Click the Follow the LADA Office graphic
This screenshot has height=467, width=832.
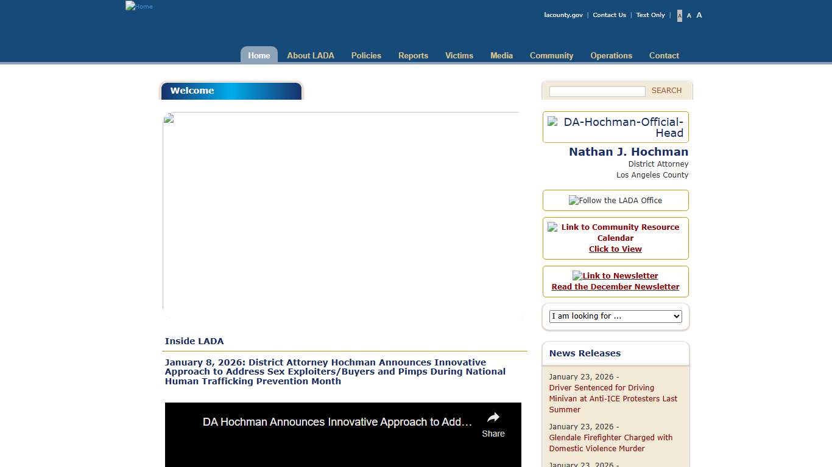(x=615, y=200)
